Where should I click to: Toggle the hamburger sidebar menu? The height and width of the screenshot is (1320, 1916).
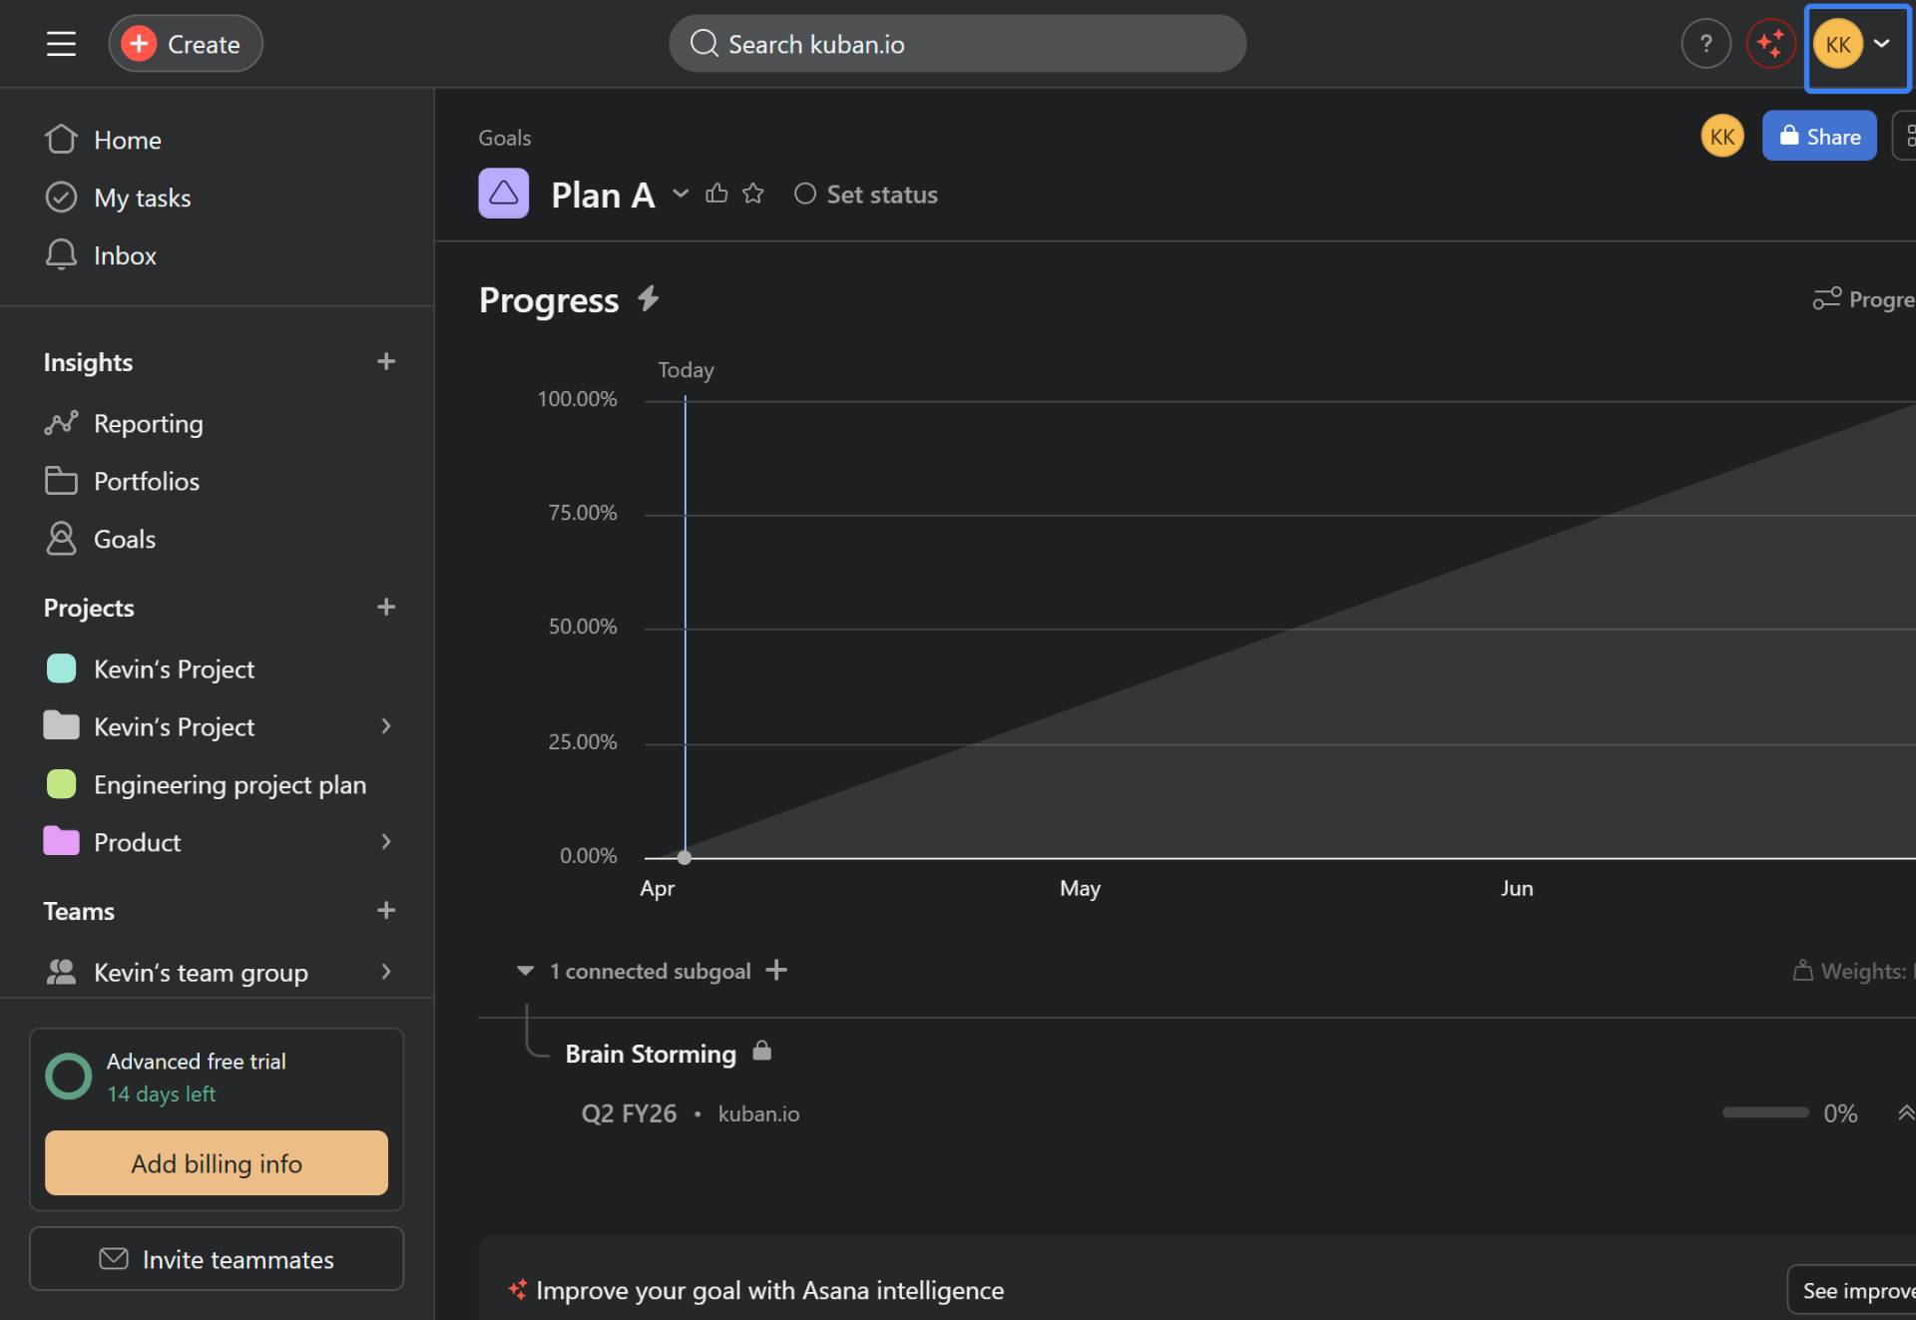pyautogui.click(x=61, y=44)
